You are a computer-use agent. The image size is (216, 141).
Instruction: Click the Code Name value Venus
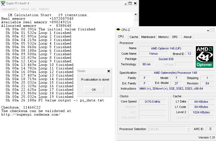[154, 54]
